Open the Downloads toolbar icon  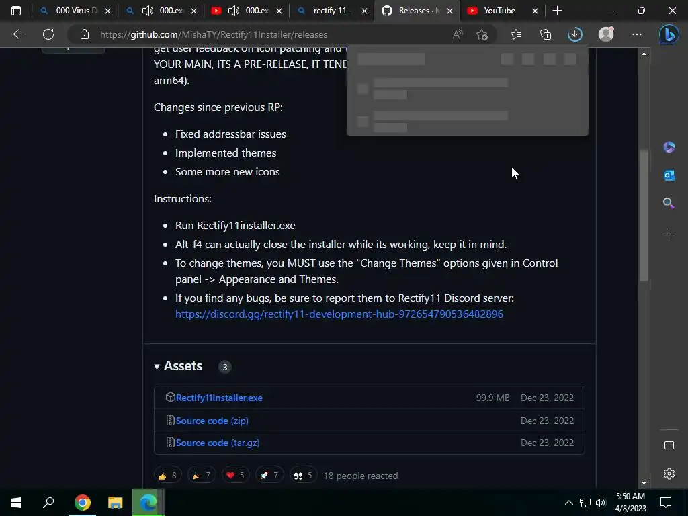point(575,34)
